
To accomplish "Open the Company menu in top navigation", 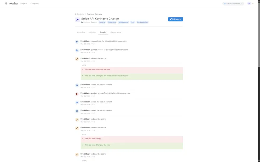I will [34, 4].
